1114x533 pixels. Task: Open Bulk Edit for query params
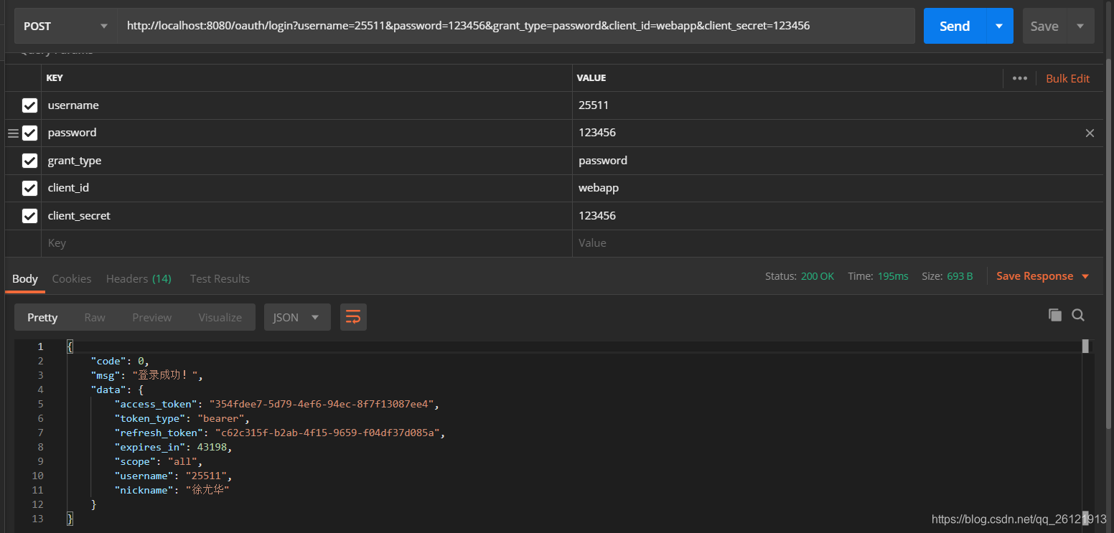click(x=1067, y=78)
